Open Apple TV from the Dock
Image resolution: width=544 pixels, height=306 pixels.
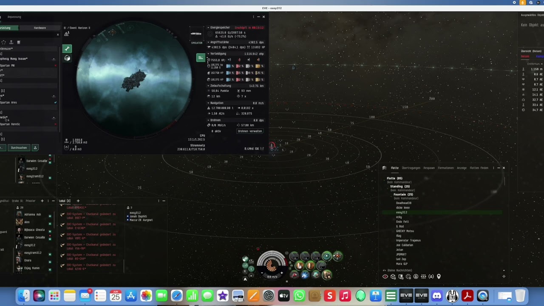point(283,295)
